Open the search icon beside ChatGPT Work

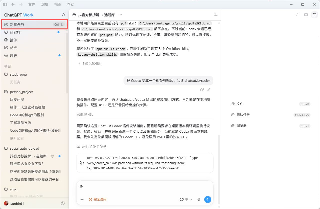point(63,15)
